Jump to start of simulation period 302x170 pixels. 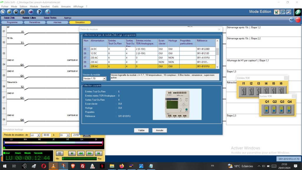[x=72, y=153]
